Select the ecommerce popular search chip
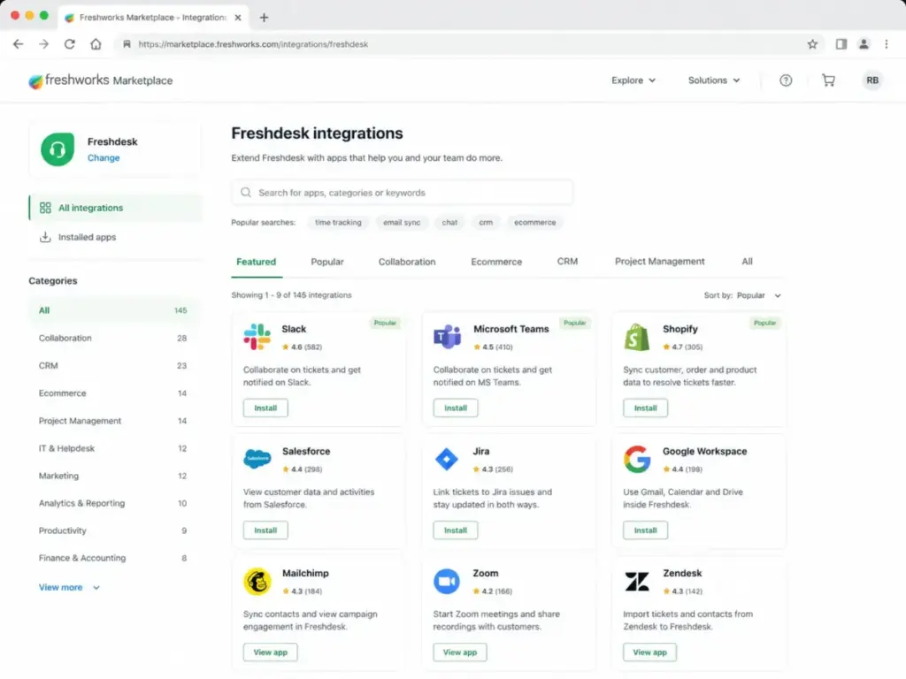 coord(535,222)
